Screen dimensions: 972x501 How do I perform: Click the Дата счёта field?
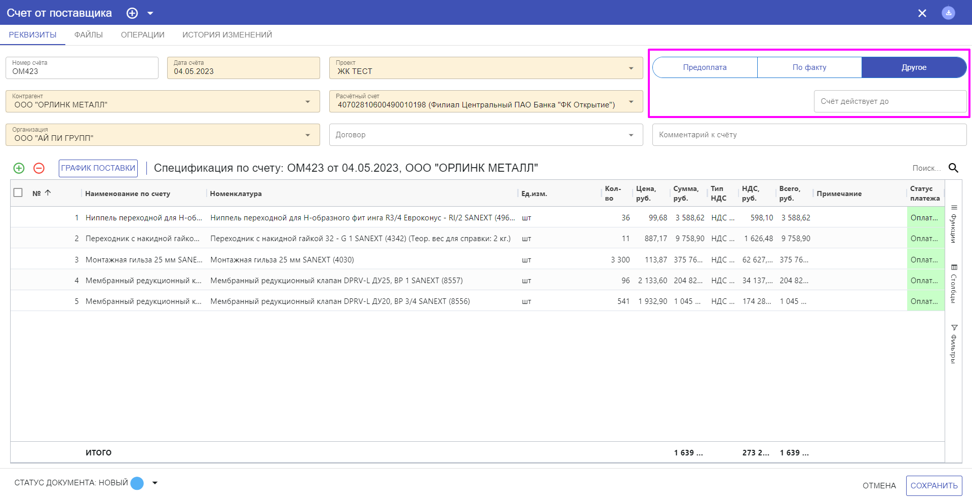coord(244,68)
